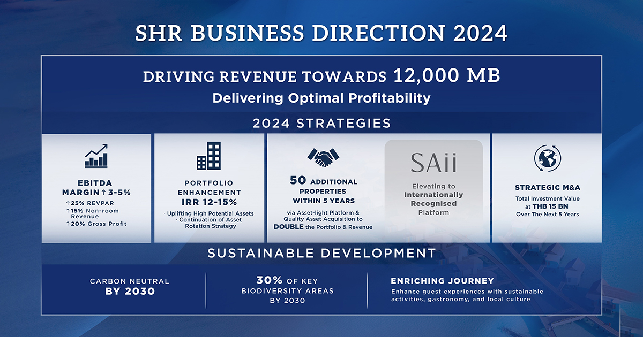Click the 'STRATEGIC M&A' heading
The image size is (643, 337).
coord(547,187)
